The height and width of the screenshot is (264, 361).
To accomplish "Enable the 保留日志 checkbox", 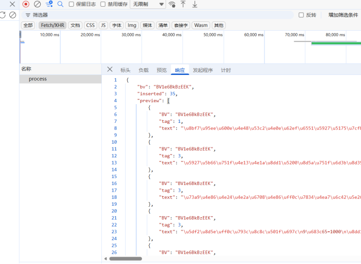I will pos(71,4).
